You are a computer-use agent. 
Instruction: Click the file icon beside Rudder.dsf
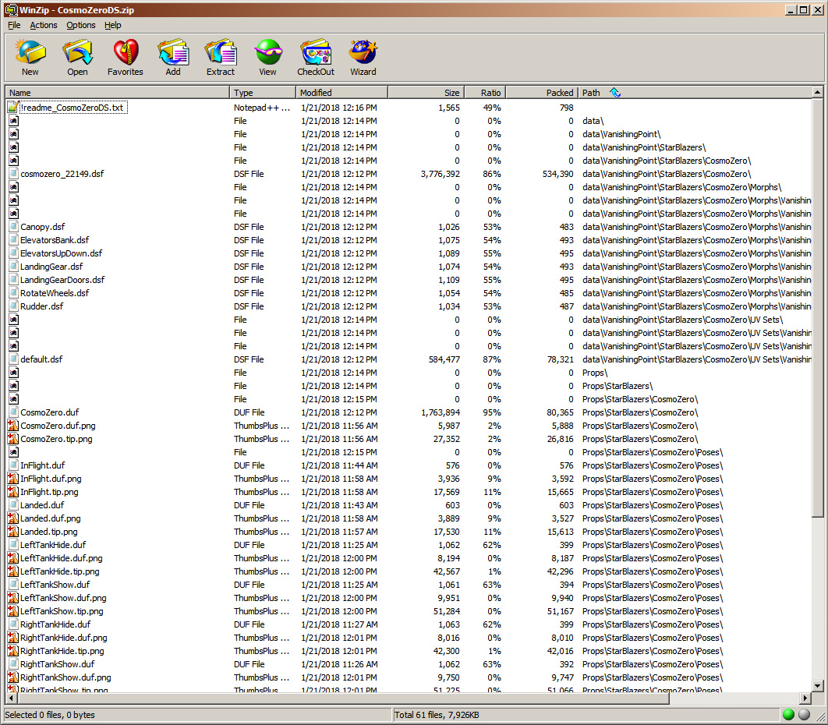[x=14, y=306]
